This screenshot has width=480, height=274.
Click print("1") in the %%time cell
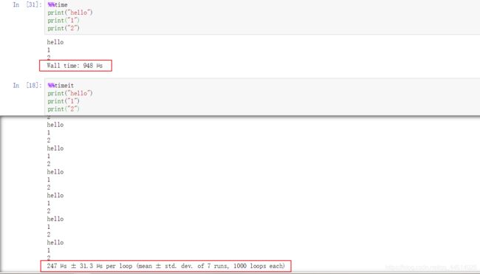coord(64,21)
